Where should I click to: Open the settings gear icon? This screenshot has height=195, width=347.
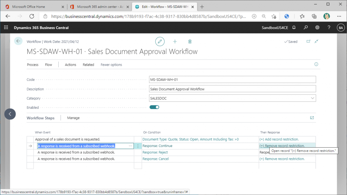(x=317, y=28)
